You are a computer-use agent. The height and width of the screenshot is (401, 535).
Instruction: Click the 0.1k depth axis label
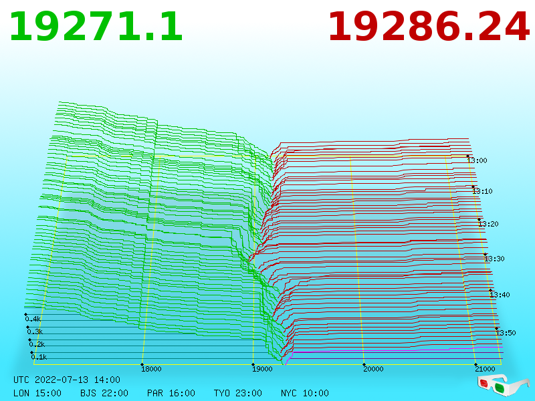(39, 357)
